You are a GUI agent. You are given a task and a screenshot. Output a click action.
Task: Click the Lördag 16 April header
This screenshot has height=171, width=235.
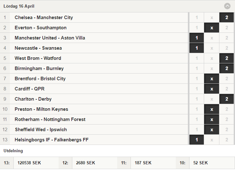pyautogui.click(x=19, y=6)
